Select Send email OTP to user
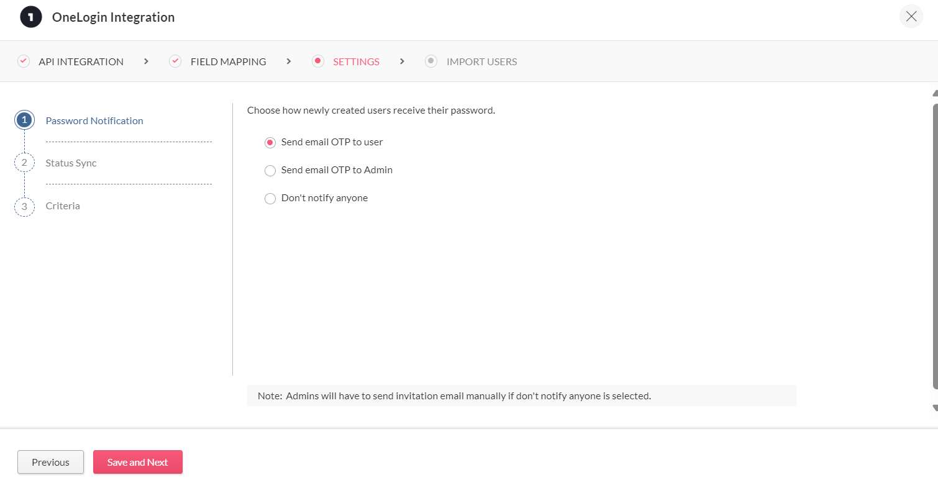Image resolution: width=938 pixels, height=480 pixels. coord(270,142)
